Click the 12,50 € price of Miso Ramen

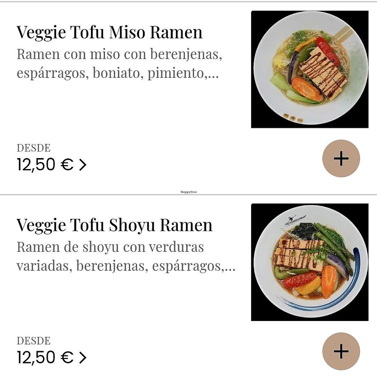tap(45, 165)
